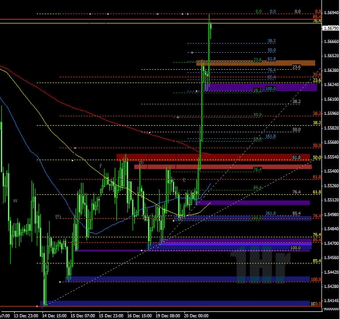Select the blue 161.8 Fibonacci label
Viewport: 340px width, 319px height.
[x=270, y=136]
